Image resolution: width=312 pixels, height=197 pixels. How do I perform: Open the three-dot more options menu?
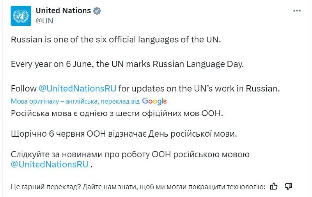pyautogui.click(x=297, y=11)
